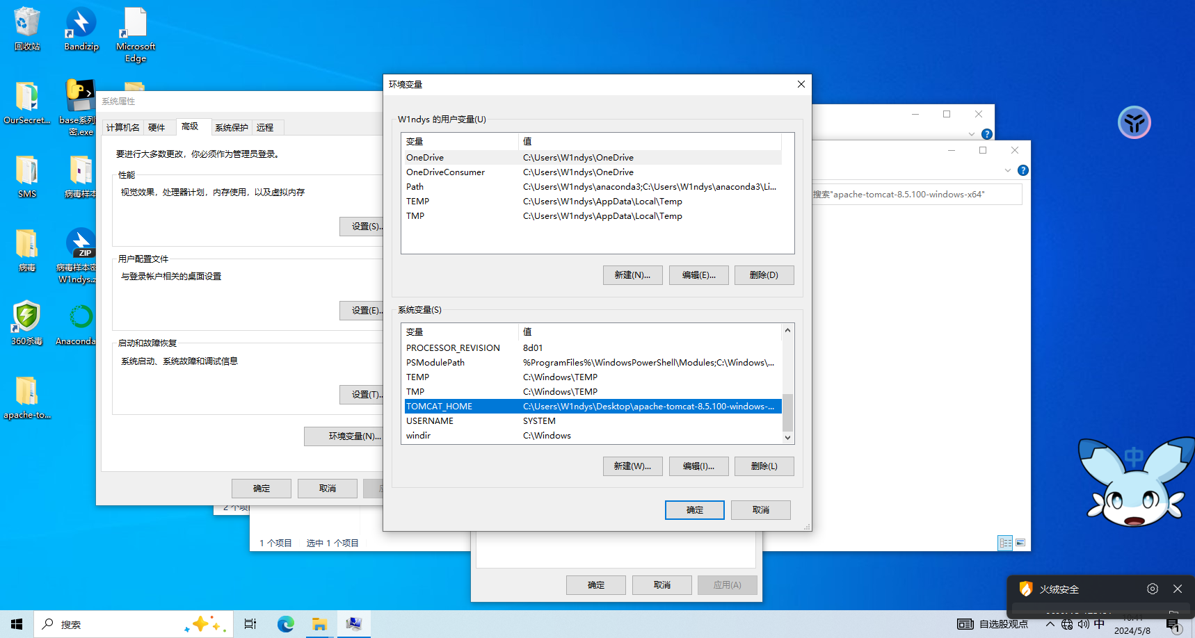Click the blue help icon in Explorer window
The image size is (1195, 638).
pos(1022,170)
